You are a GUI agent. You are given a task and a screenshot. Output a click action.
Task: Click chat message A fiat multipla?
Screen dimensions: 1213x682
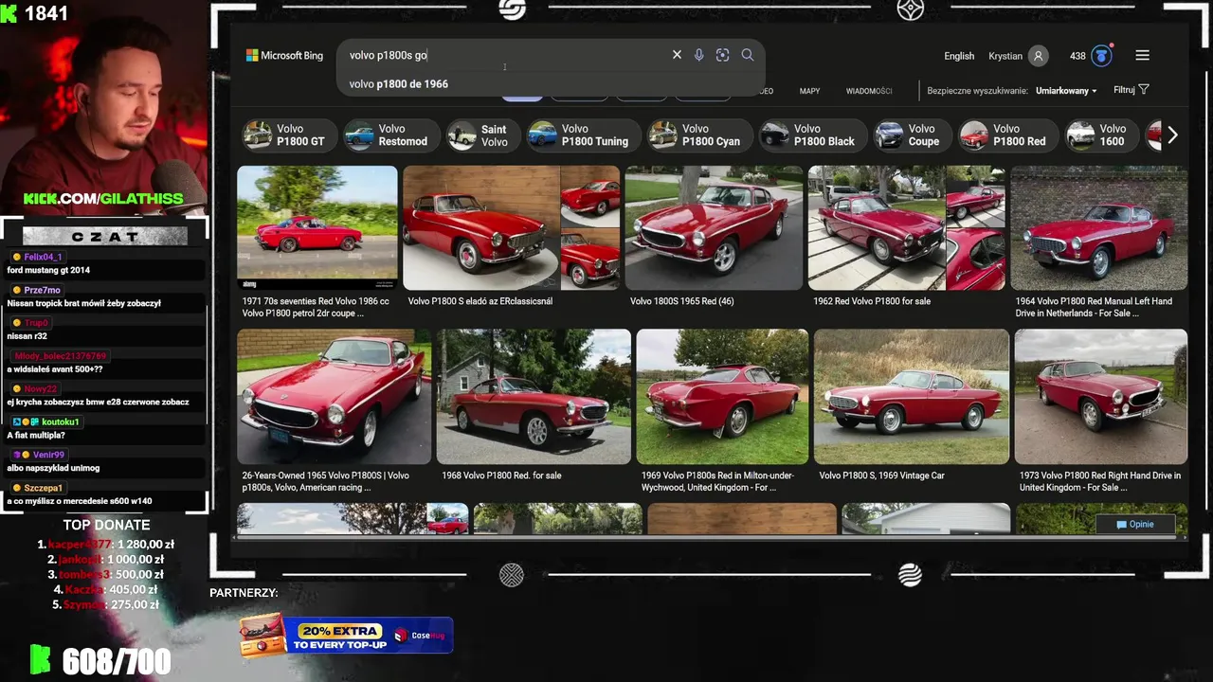pyautogui.click(x=36, y=435)
